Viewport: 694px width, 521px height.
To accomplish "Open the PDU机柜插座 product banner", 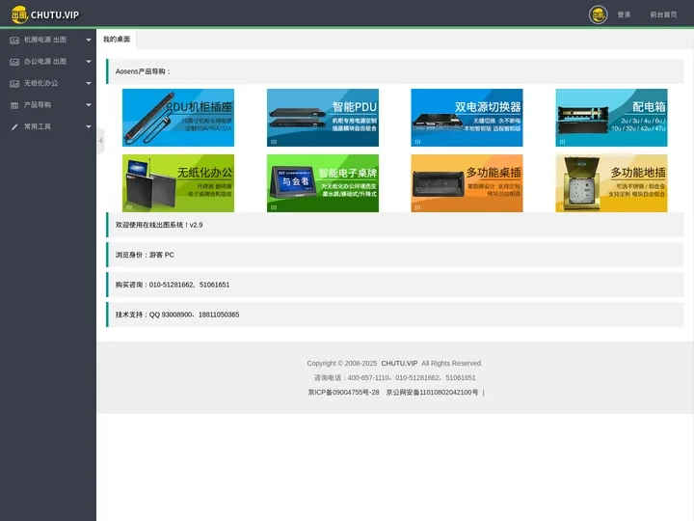I will coord(178,118).
